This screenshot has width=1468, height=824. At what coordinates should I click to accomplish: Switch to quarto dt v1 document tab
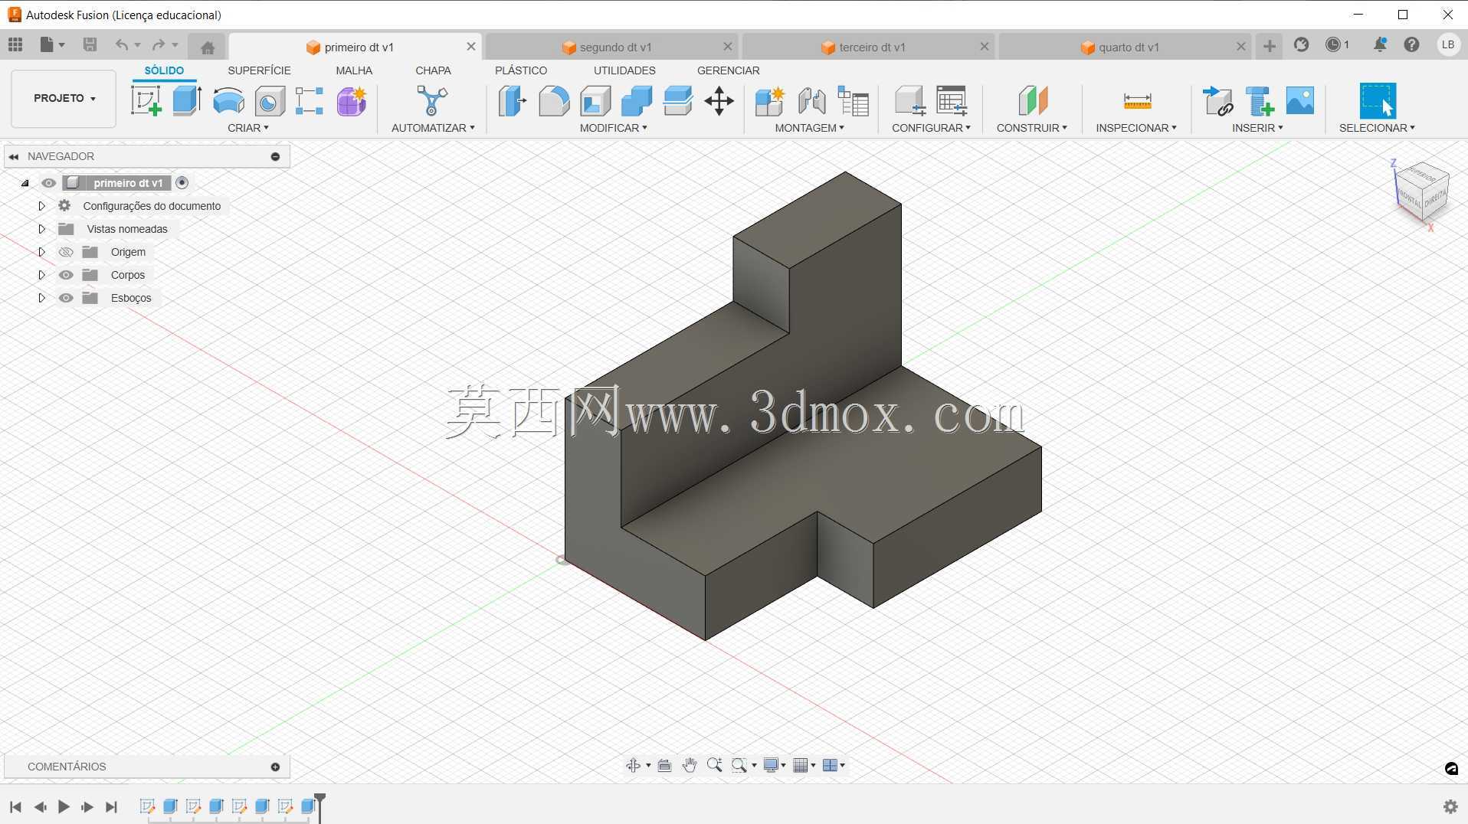pos(1126,47)
